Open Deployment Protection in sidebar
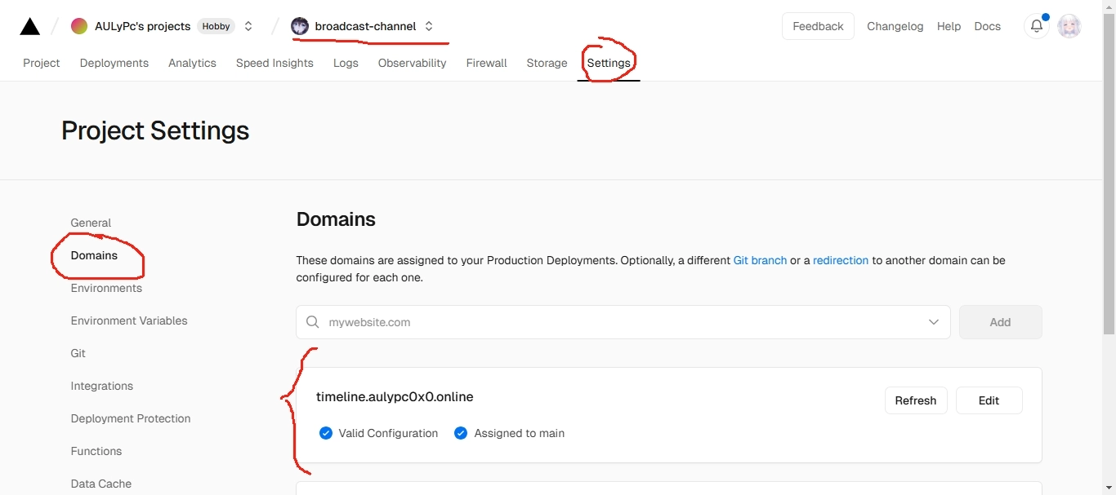The width and height of the screenshot is (1116, 495). click(x=131, y=418)
